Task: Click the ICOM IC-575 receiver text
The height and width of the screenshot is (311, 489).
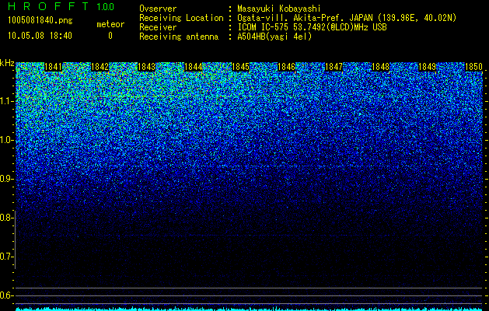Action: click(312, 27)
